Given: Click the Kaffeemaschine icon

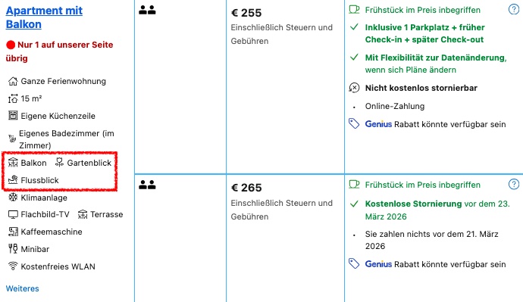Looking at the screenshot, I should point(13,232).
